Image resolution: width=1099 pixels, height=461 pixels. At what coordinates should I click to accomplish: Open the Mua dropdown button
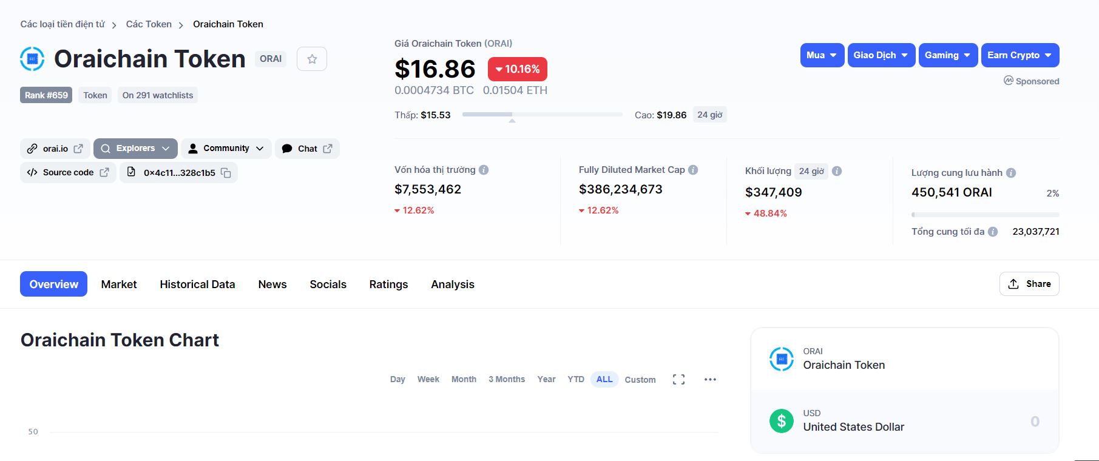coord(822,55)
